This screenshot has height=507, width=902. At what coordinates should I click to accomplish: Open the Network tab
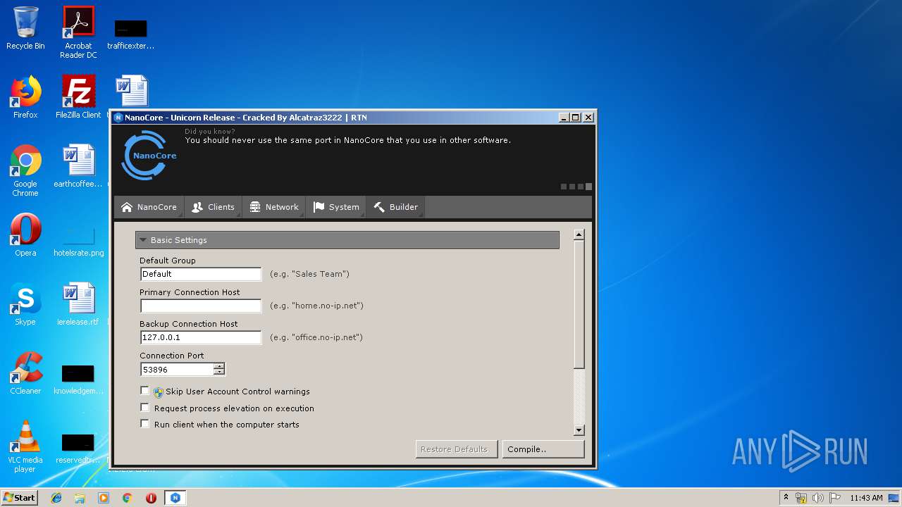pyautogui.click(x=274, y=207)
